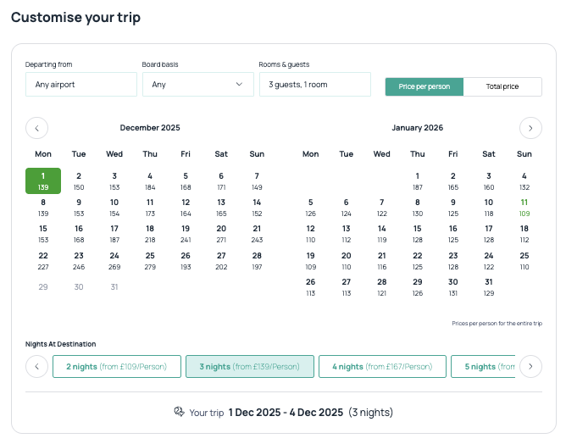566x444 pixels.
Task: Select the 5 nights option
Action: tap(484, 366)
